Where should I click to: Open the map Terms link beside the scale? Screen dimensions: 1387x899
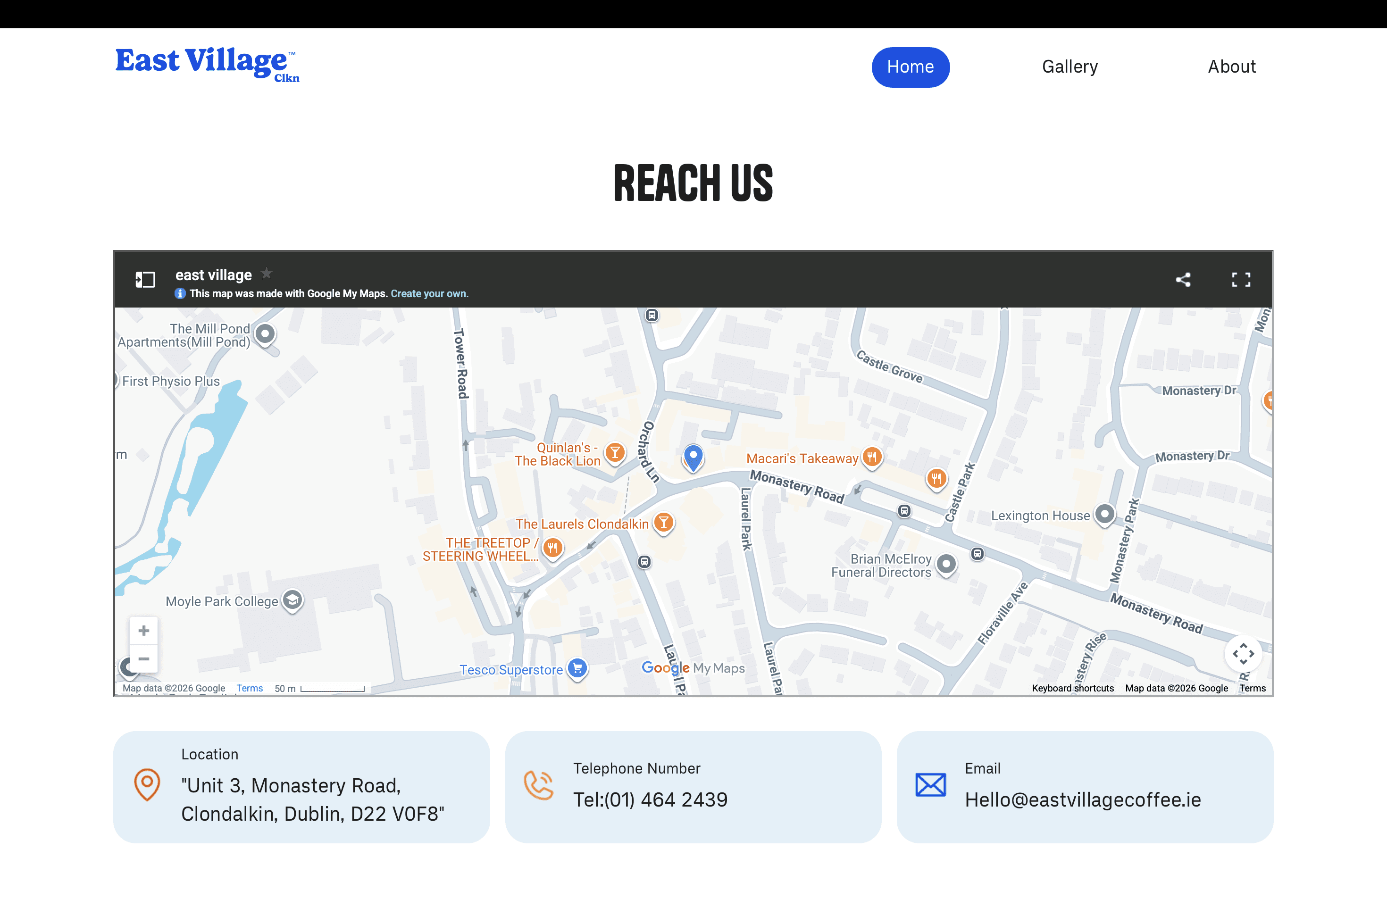pyautogui.click(x=250, y=688)
